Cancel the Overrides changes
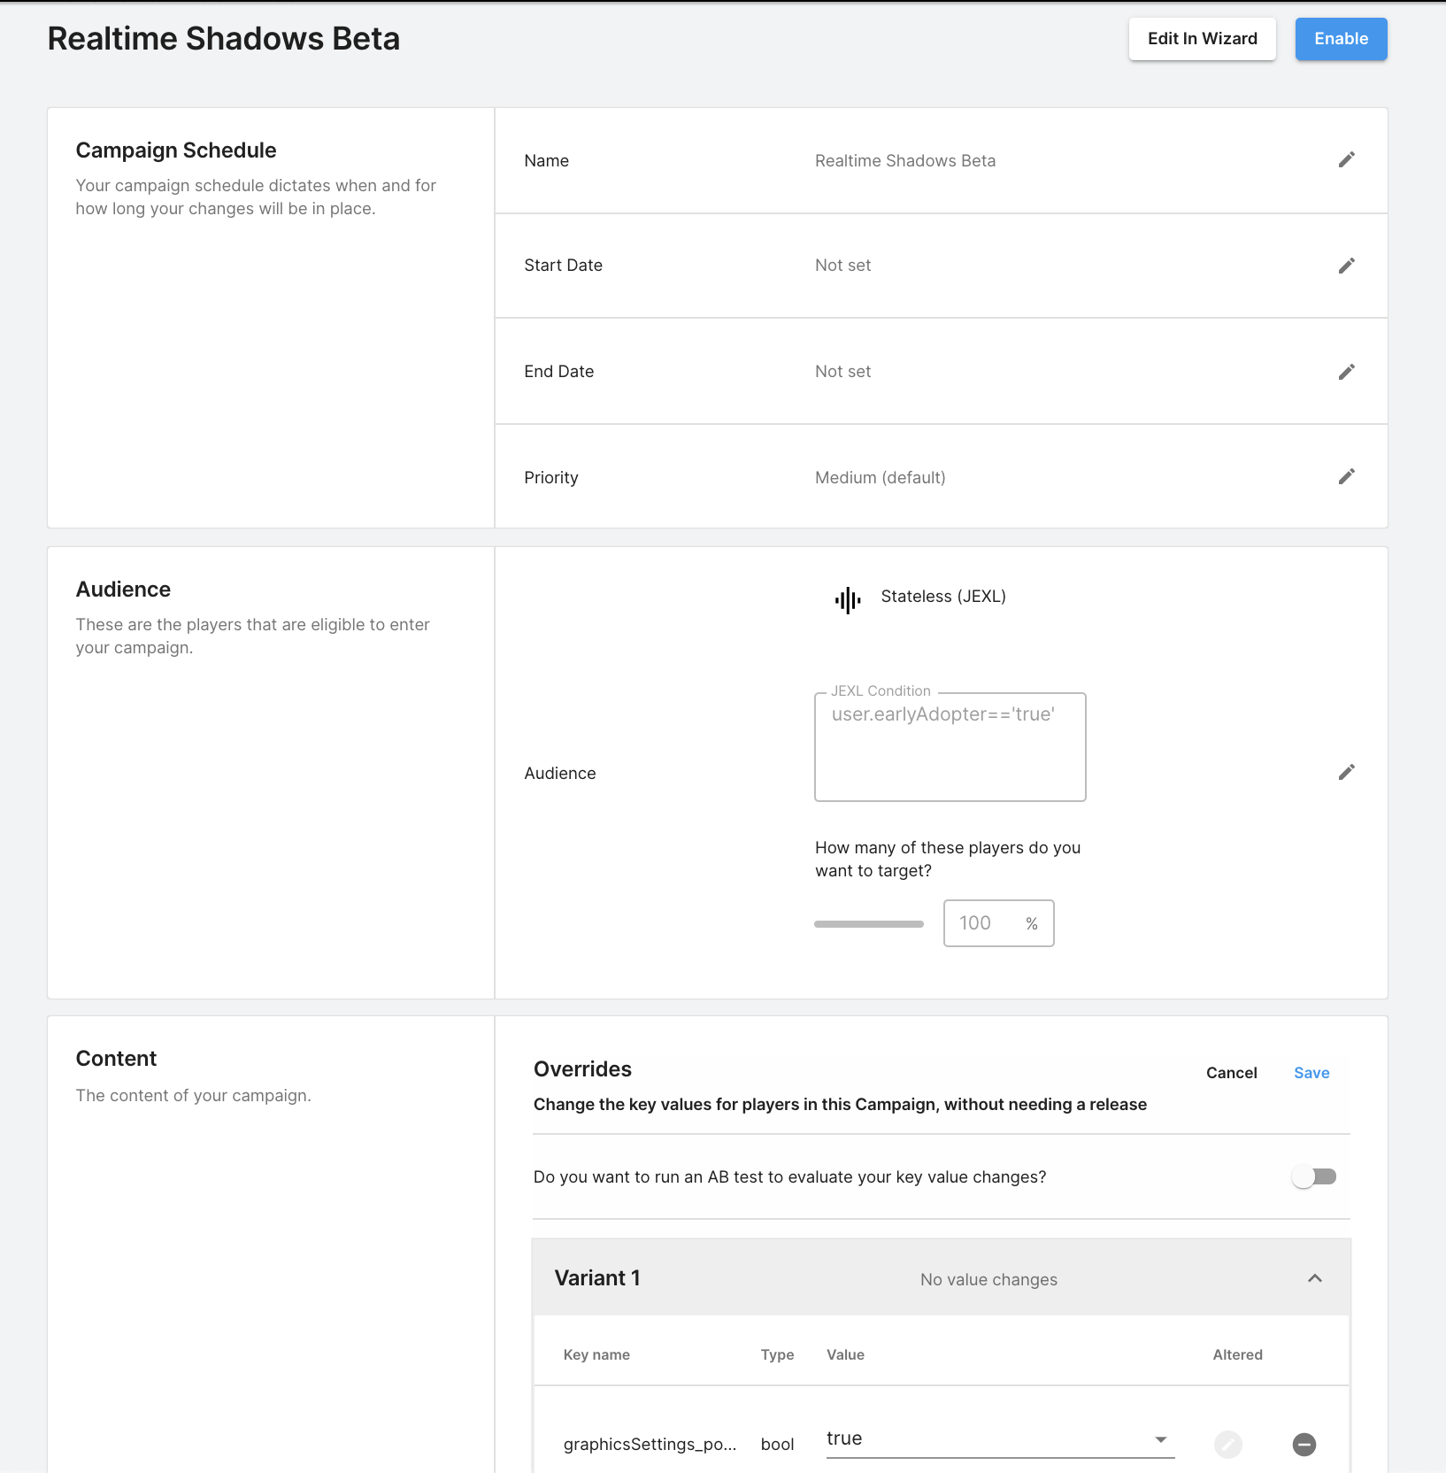 (x=1231, y=1072)
